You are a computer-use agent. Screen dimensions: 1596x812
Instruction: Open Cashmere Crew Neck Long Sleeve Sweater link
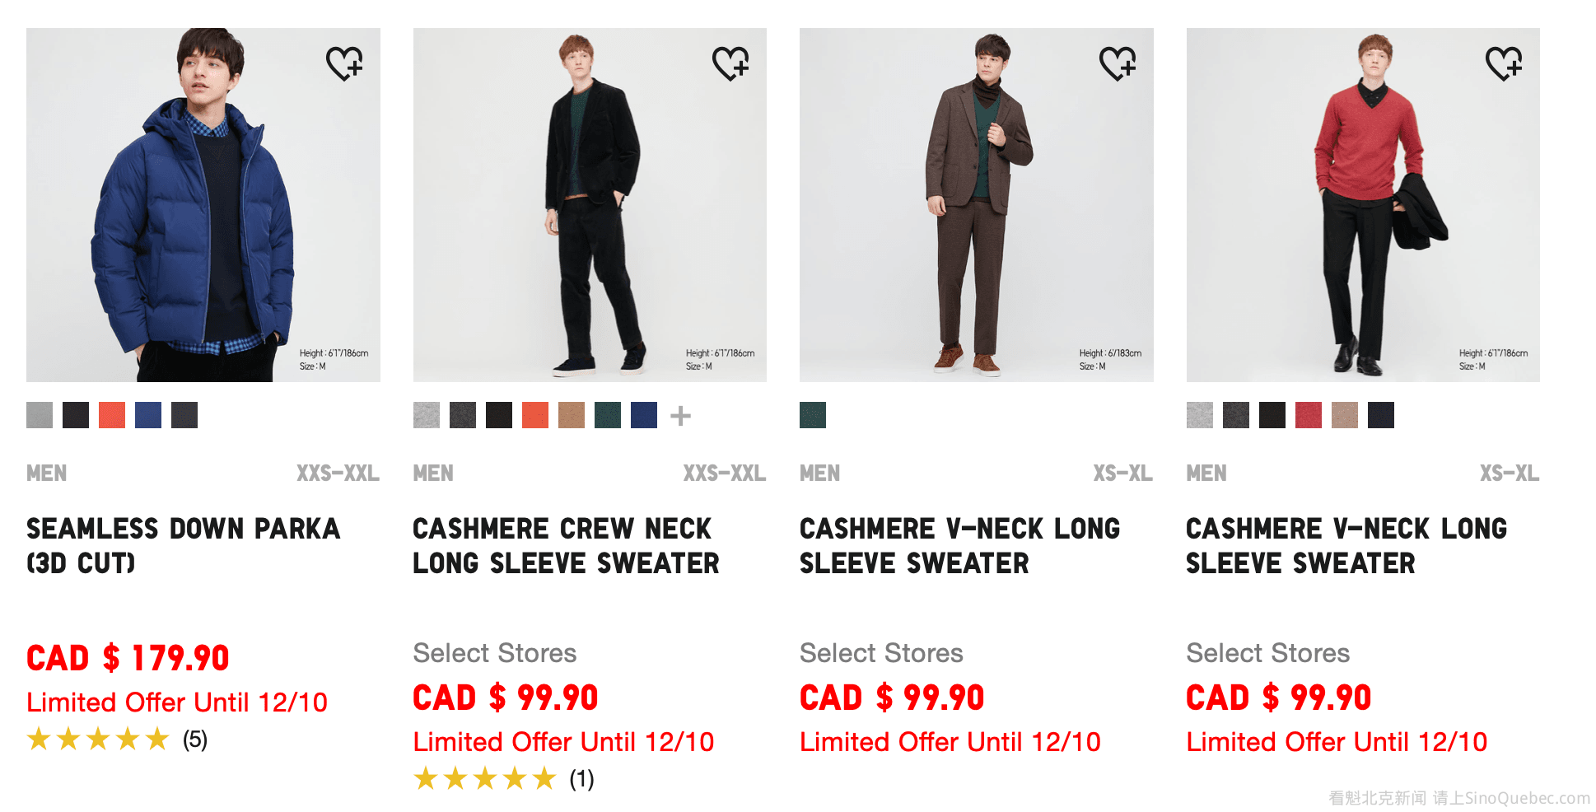tap(566, 545)
